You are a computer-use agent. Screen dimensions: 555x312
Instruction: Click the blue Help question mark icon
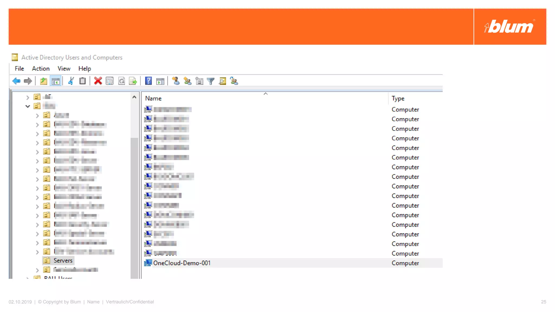tap(148, 81)
